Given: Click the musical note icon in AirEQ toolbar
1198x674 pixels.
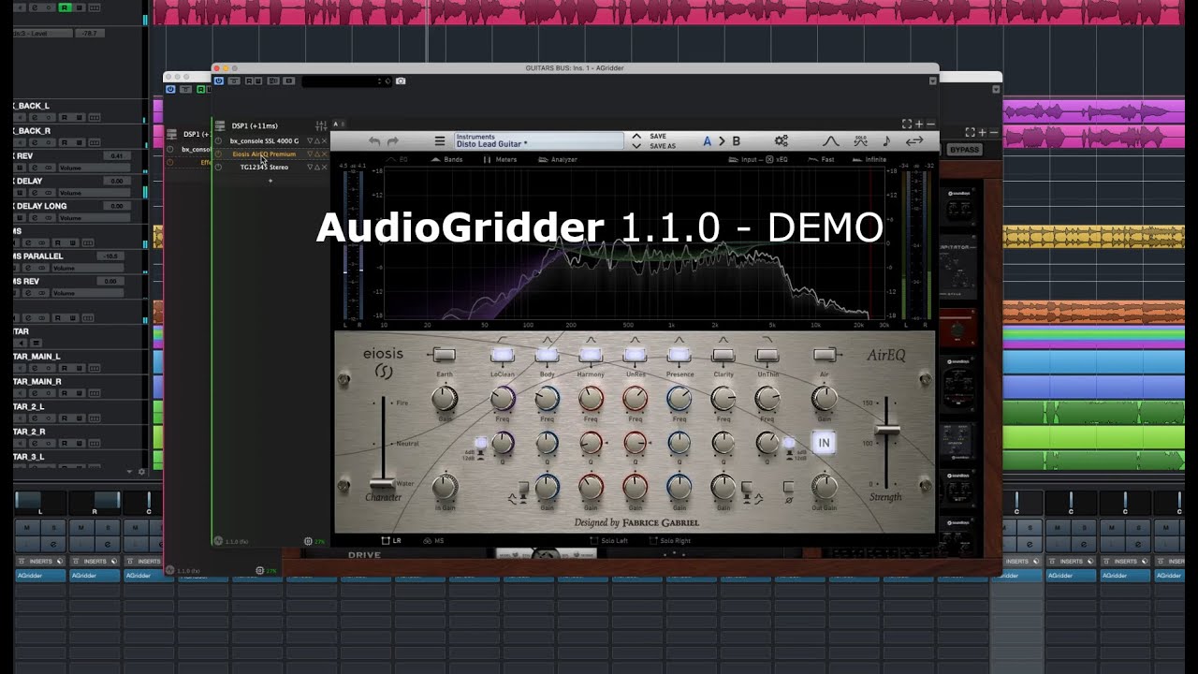Looking at the screenshot, I should pos(886,141).
